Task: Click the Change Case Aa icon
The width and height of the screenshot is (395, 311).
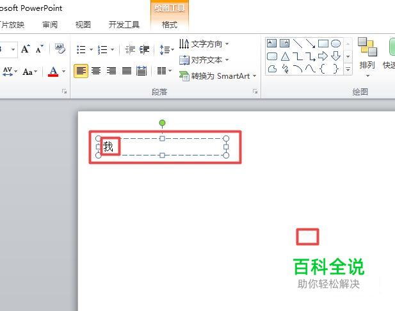Action: point(28,72)
